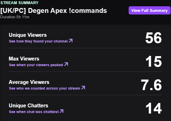Select the Average Viewers heading
This screenshot has height=121, width=171.
tap(29, 82)
